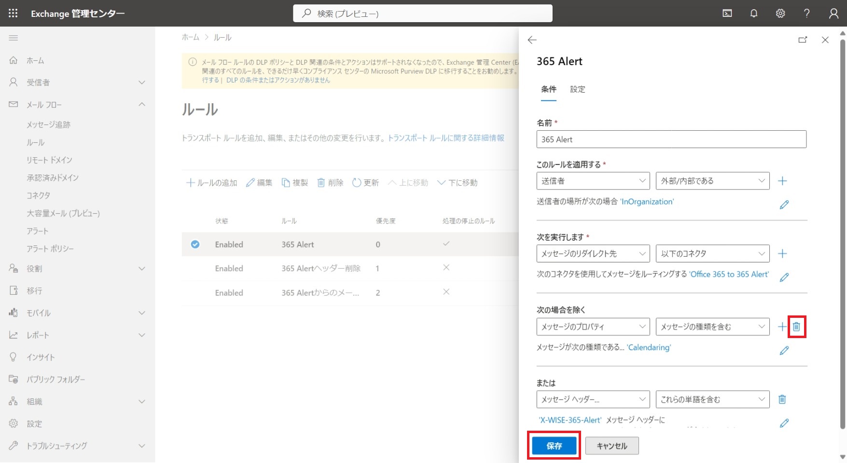Image resolution: width=847 pixels, height=463 pixels.
Task: Switch to the 設定 tab
Action: [577, 89]
